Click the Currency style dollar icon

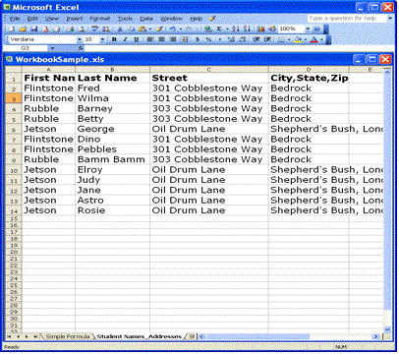click(x=198, y=39)
